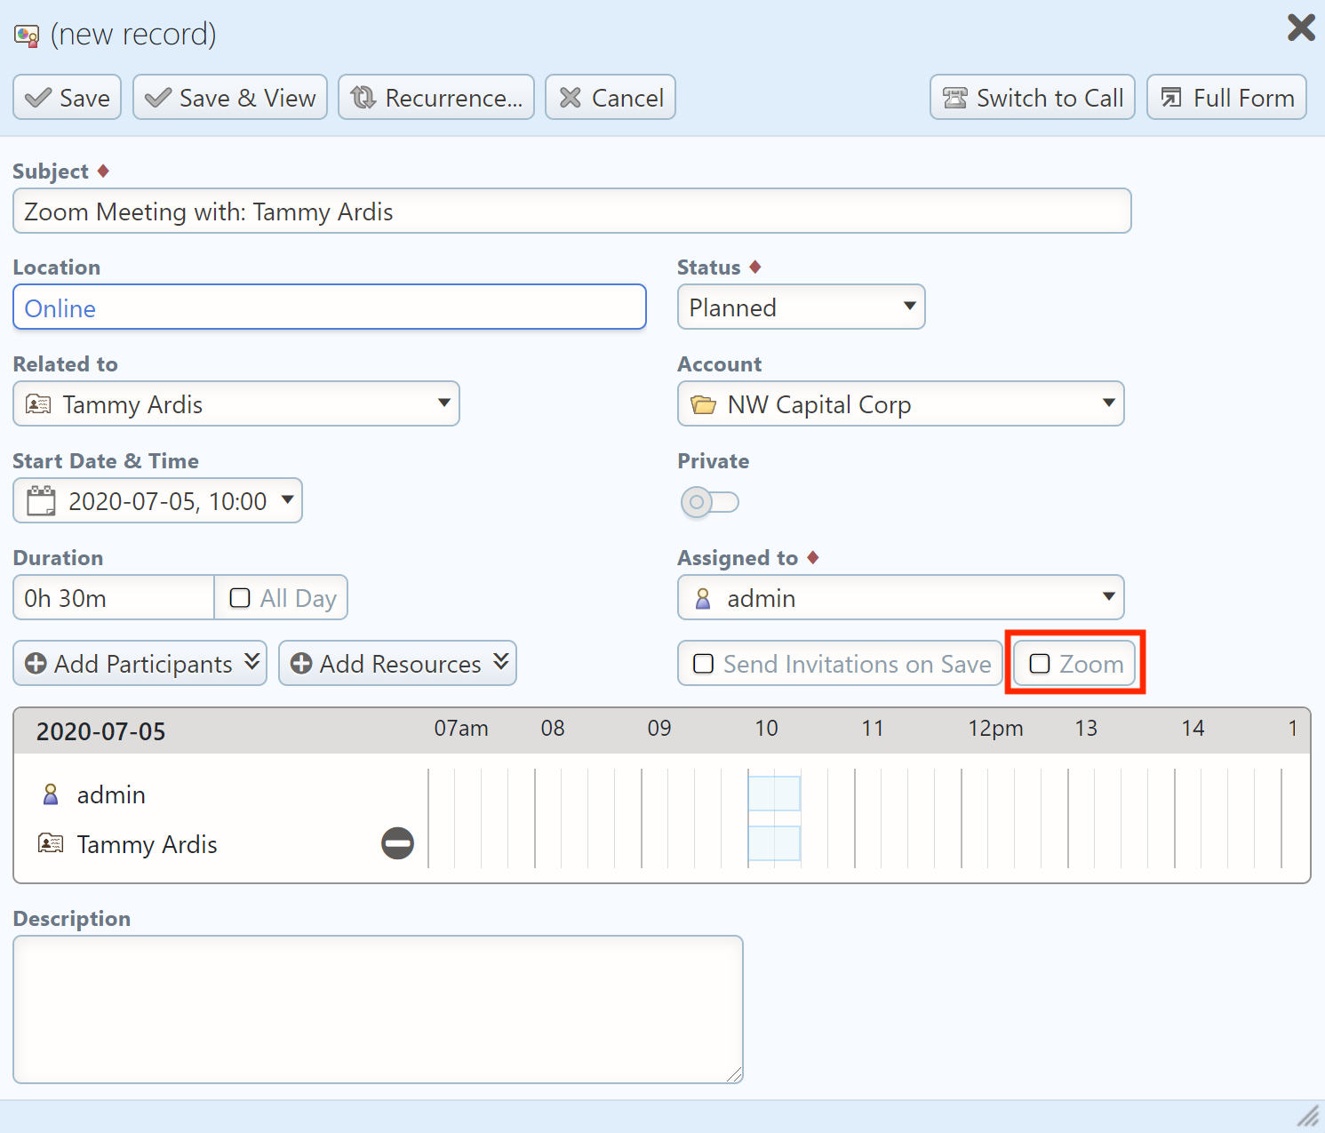Click the phone icon on Switch to Call

[955, 98]
